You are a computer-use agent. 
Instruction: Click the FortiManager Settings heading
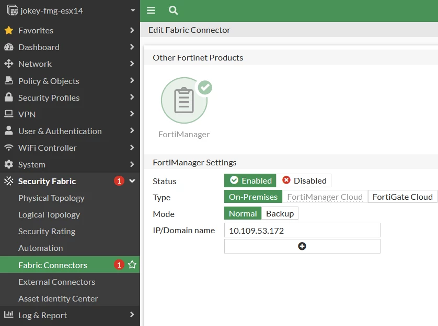click(195, 162)
